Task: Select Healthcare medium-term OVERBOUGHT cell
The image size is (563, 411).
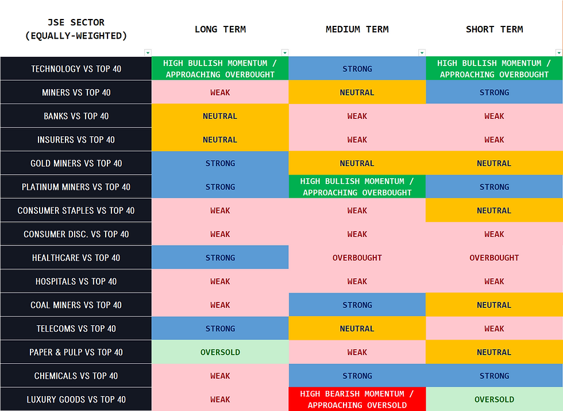Action: [x=357, y=258]
